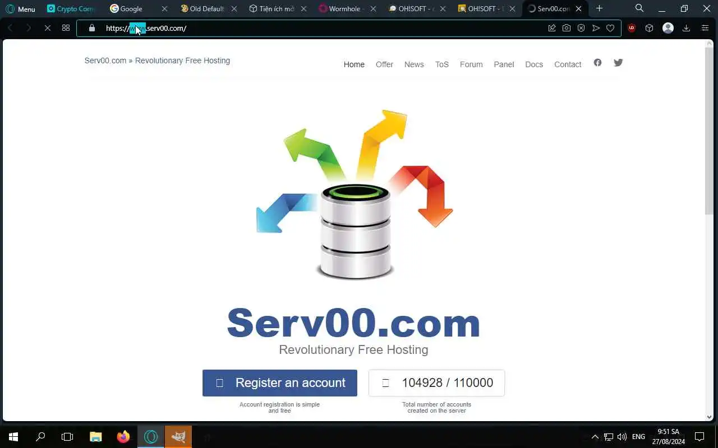Open the Twitter icon in site header
This screenshot has height=448, width=718.
point(618,63)
